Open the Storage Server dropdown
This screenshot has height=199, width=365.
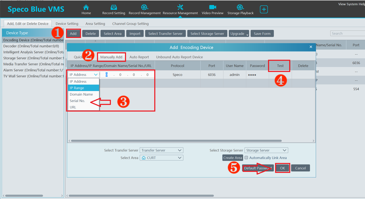pyautogui.click(x=266, y=150)
